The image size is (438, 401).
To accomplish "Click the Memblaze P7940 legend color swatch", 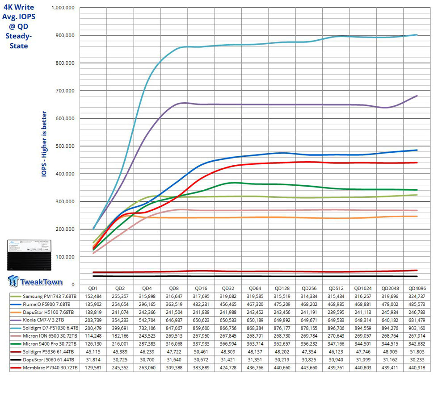I will click(x=16, y=368).
